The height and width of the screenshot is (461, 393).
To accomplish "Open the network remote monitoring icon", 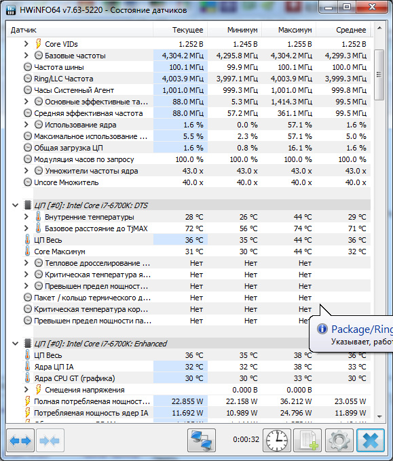I will pyautogui.click(x=202, y=440).
